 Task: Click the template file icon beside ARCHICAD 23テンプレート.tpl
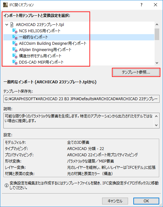click(12, 25)
